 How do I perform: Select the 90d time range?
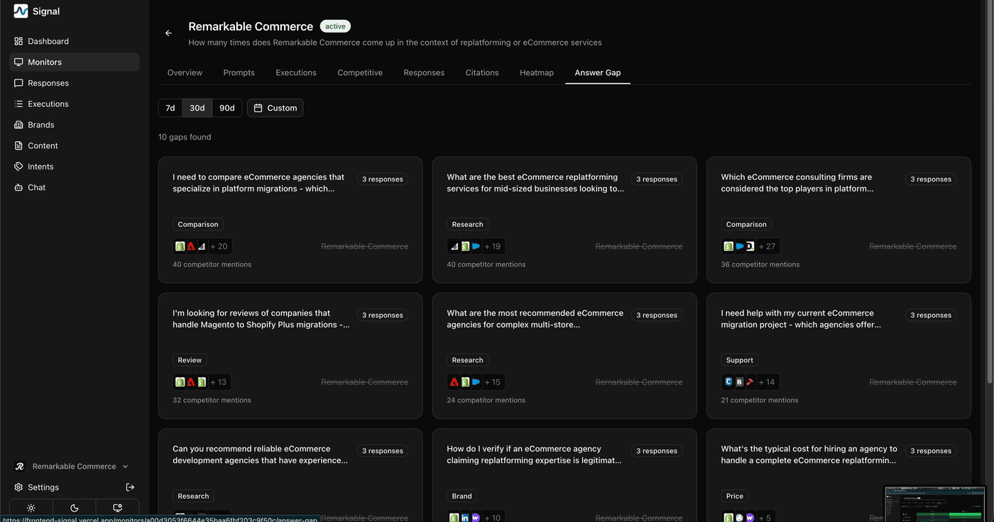click(x=227, y=108)
